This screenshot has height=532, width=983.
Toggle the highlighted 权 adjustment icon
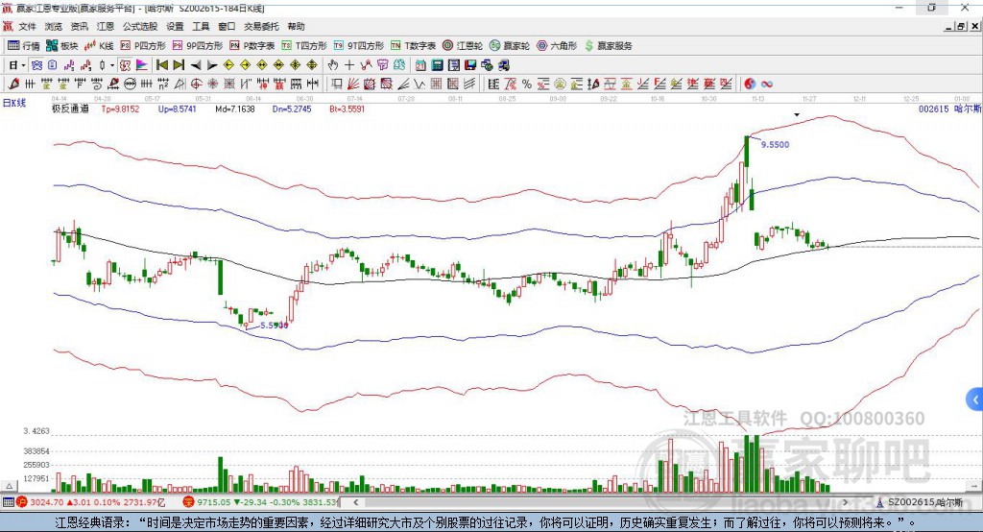[x=125, y=65]
